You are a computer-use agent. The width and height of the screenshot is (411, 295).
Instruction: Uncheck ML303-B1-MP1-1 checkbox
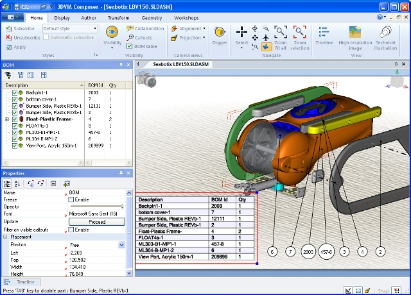[x=15, y=133]
